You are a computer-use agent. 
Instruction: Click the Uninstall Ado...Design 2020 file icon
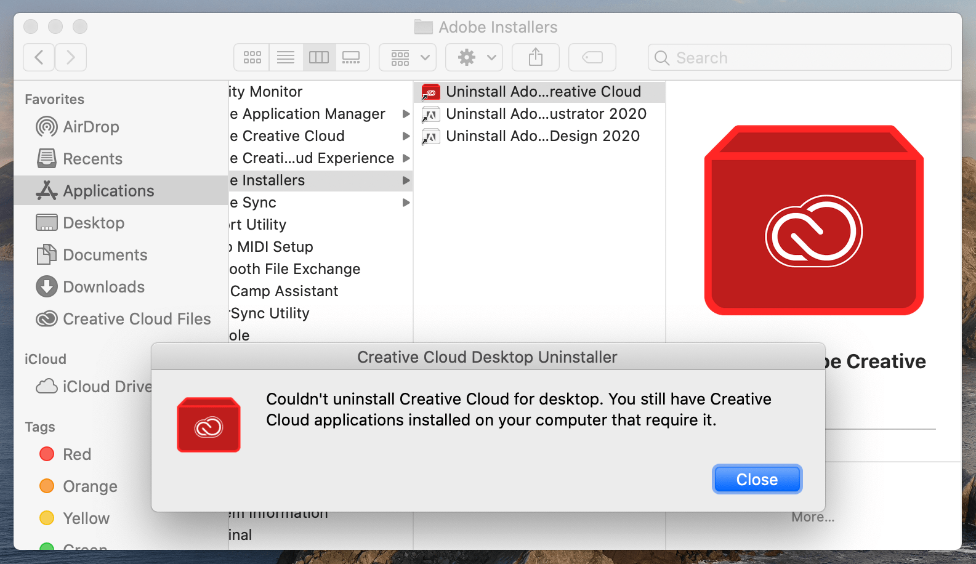431,137
